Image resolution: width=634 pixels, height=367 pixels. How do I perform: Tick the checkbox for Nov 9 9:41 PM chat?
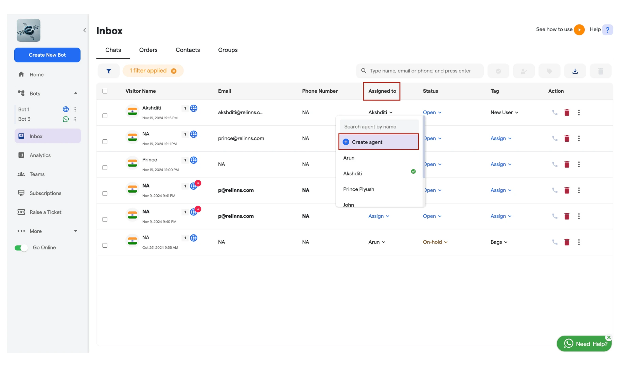(x=105, y=193)
